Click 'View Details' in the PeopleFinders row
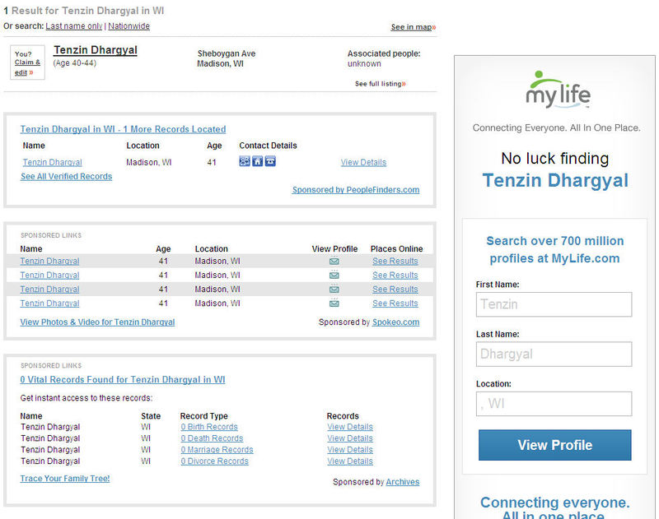The height and width of the screenshot is (519, 659). (x=363, y=162)
